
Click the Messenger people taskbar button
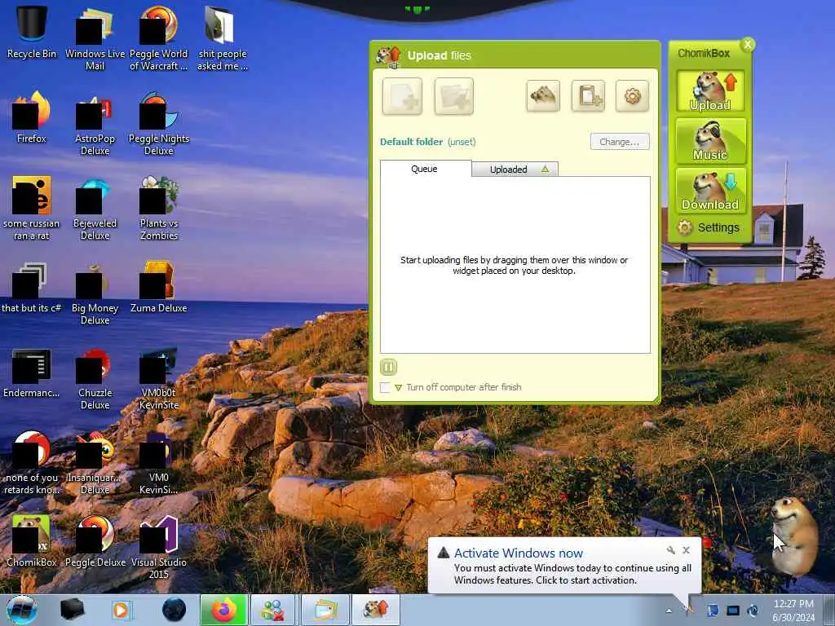coord(272,610)
